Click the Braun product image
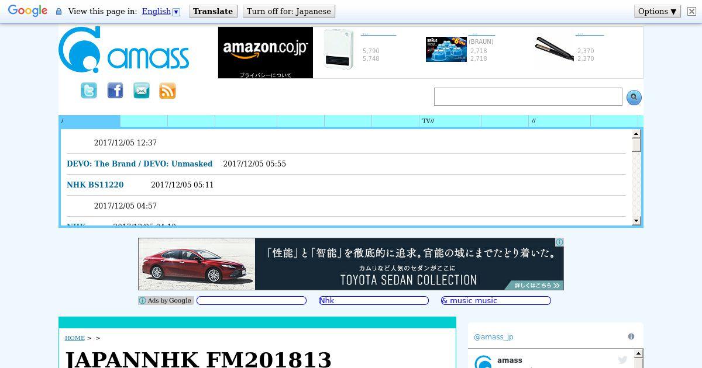Viewport: 702px width, 368px height. click(446, 50)
